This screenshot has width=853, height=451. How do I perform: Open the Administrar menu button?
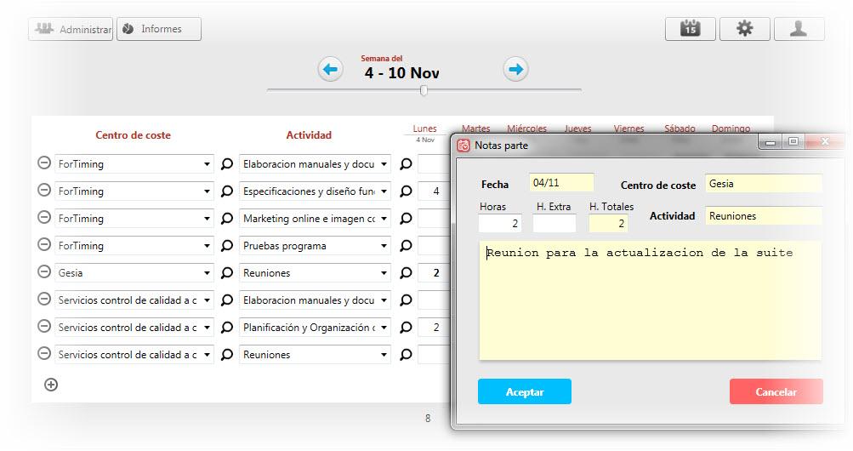tap(71, 29)
